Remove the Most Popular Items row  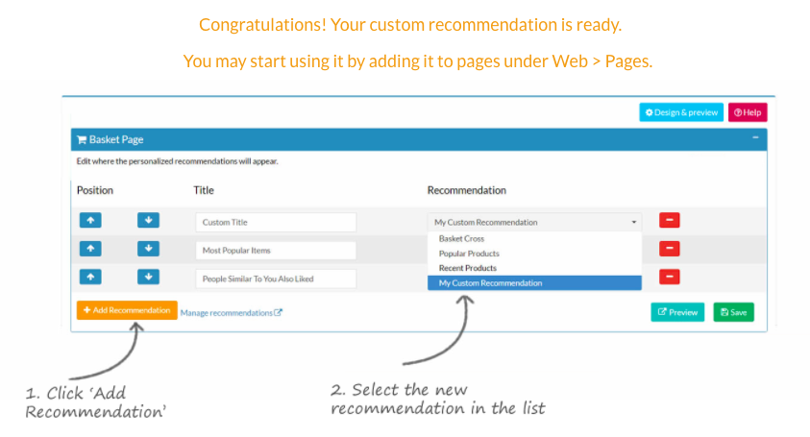pos(670,249)
